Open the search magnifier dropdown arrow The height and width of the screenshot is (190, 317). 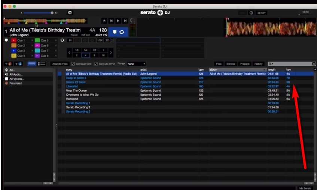[x=271, y=64]
